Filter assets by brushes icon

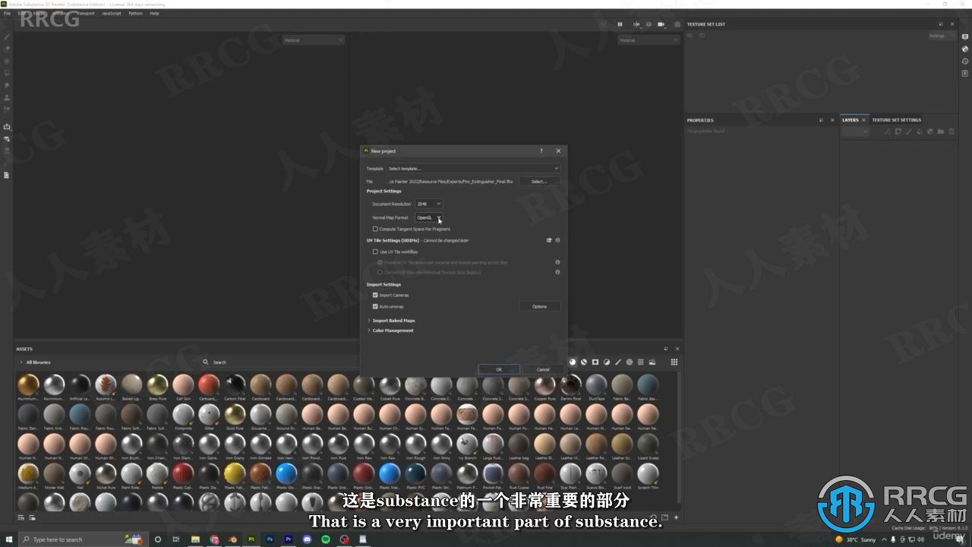(618, 362)
